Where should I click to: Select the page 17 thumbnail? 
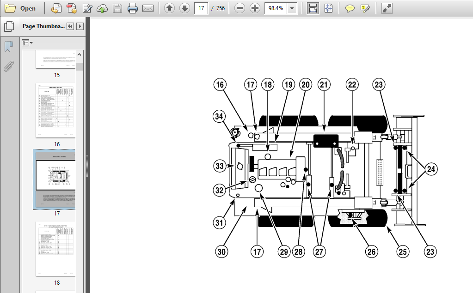pyautogui.click(x=55, y=180)
